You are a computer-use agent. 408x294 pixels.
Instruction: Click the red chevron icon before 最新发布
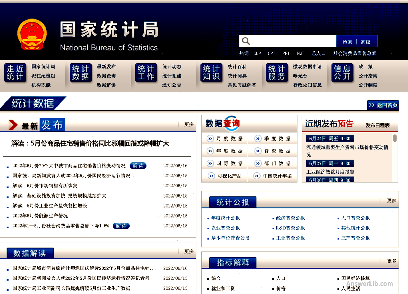point(13,125)
